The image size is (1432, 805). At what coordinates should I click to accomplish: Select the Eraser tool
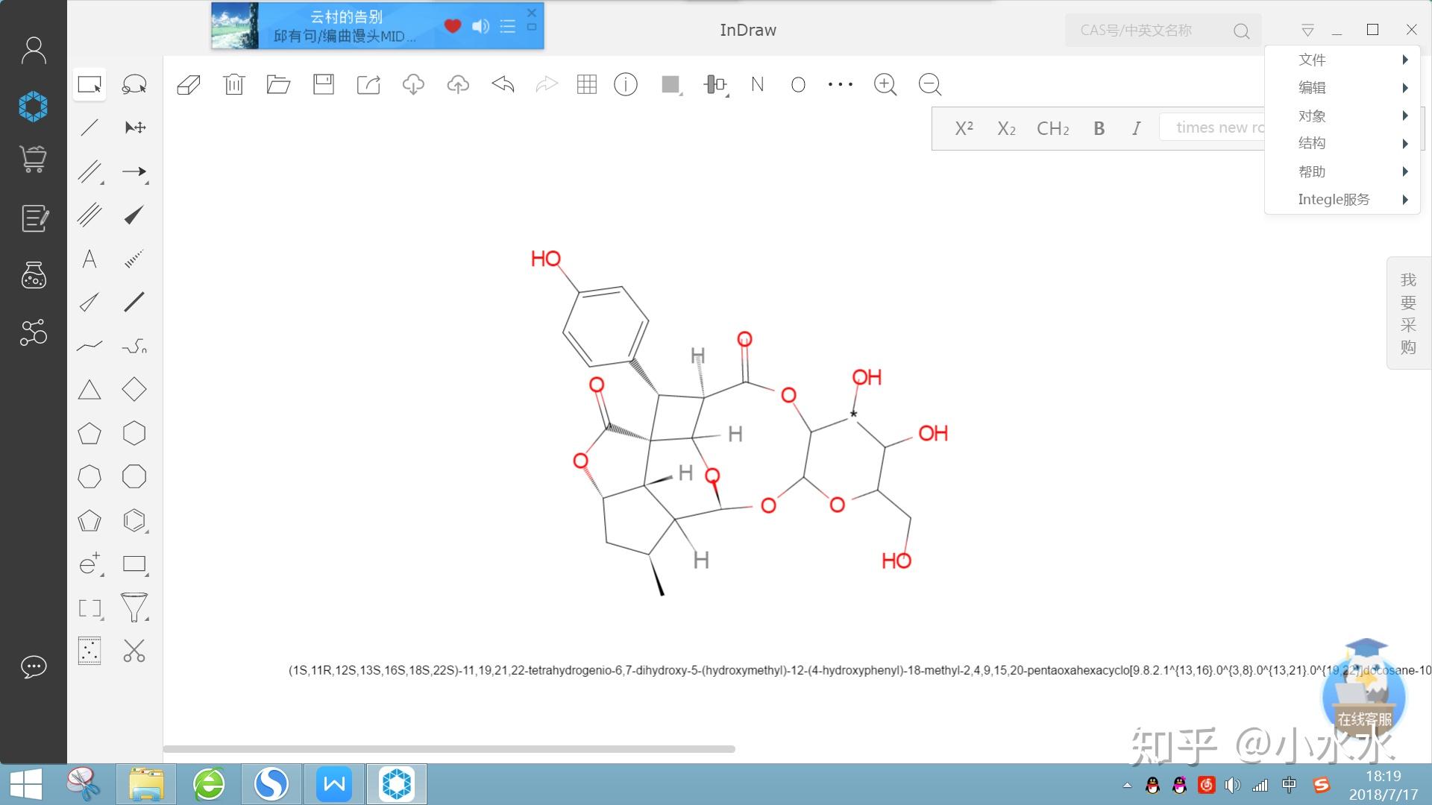coord(189,84)
